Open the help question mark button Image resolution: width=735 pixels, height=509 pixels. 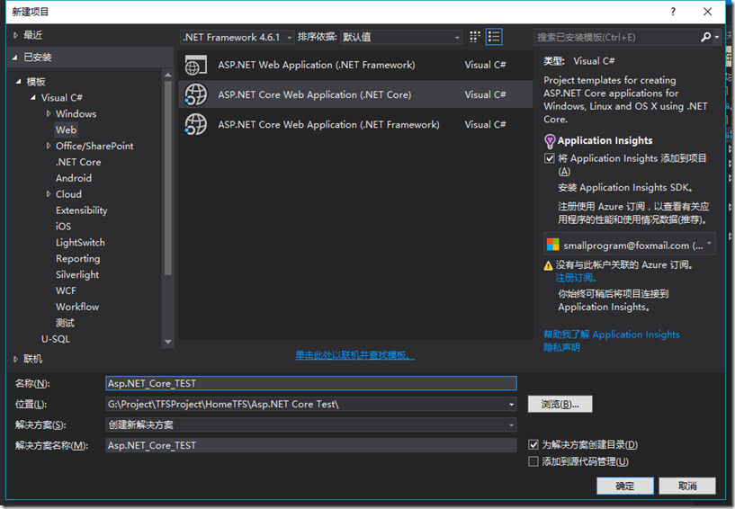click(x=673, y=12)
